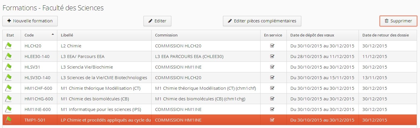Sort by Code using the arrow indicator

pos(53,35)
